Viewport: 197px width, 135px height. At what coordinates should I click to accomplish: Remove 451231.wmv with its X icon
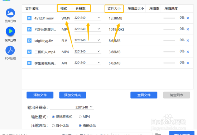pos(188,18)
